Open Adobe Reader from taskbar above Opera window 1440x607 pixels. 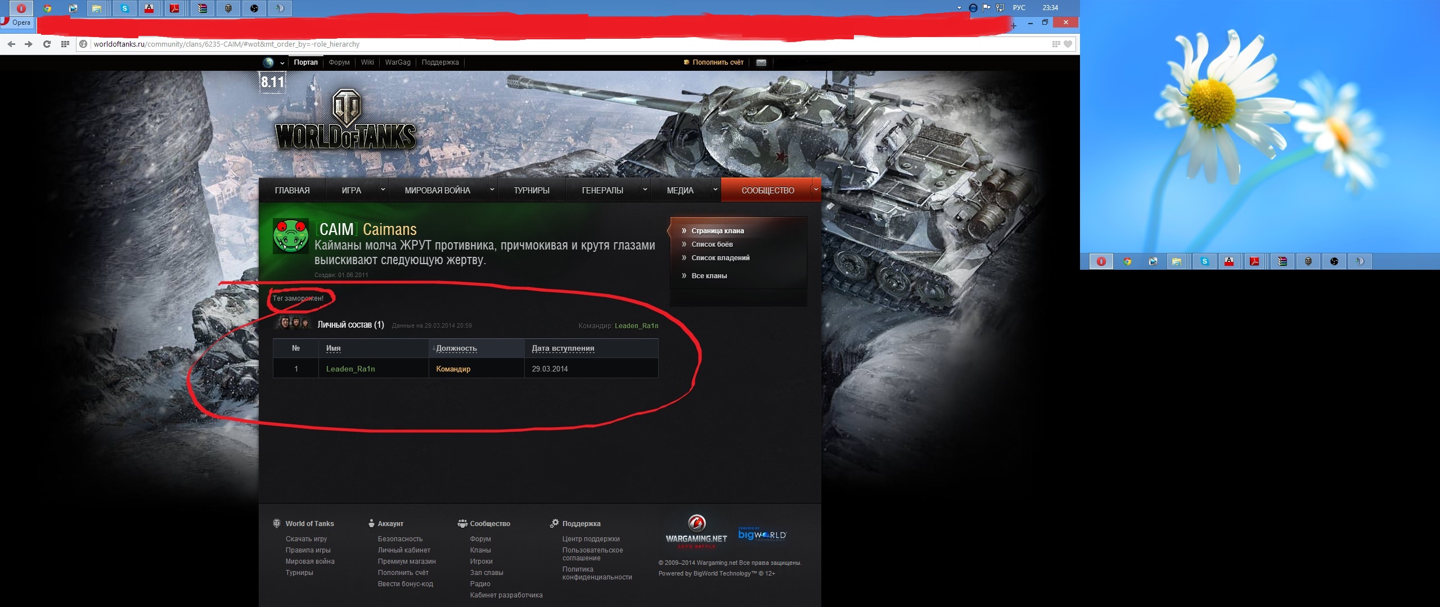pos(175,8)
